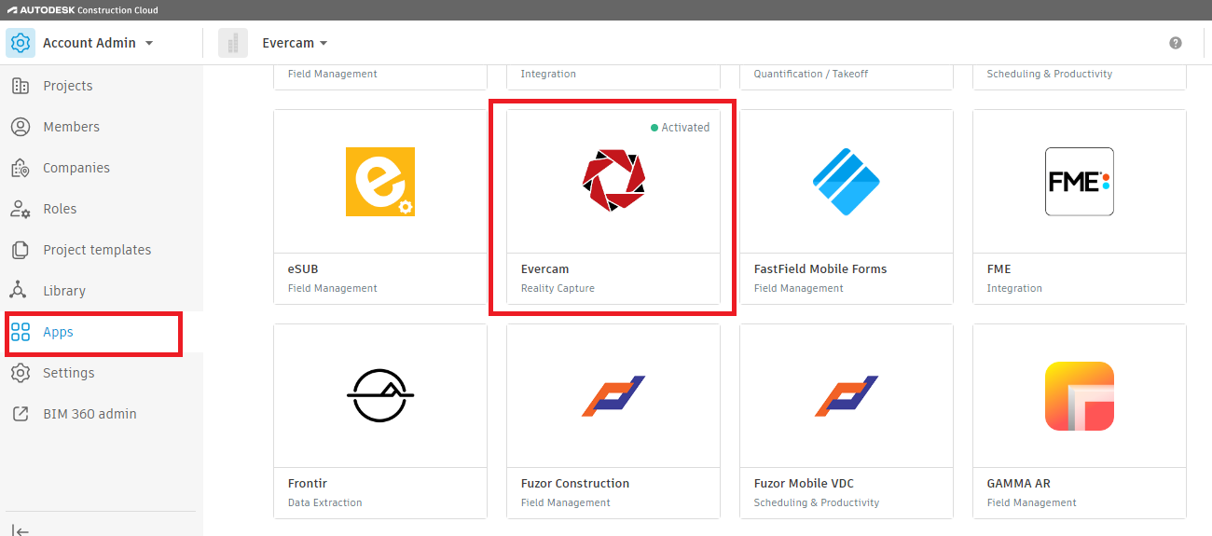Open the Frontir app title

tap(308, 483)
